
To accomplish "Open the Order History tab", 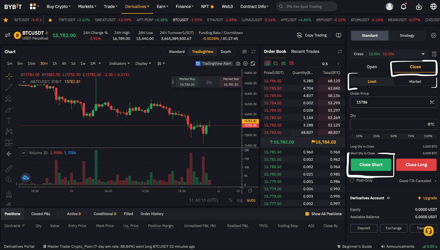I will 152,214.
